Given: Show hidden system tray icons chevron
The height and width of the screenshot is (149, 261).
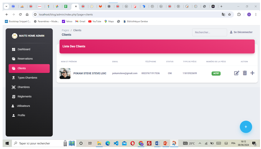Looking at the screenshot, I should 200,143.
